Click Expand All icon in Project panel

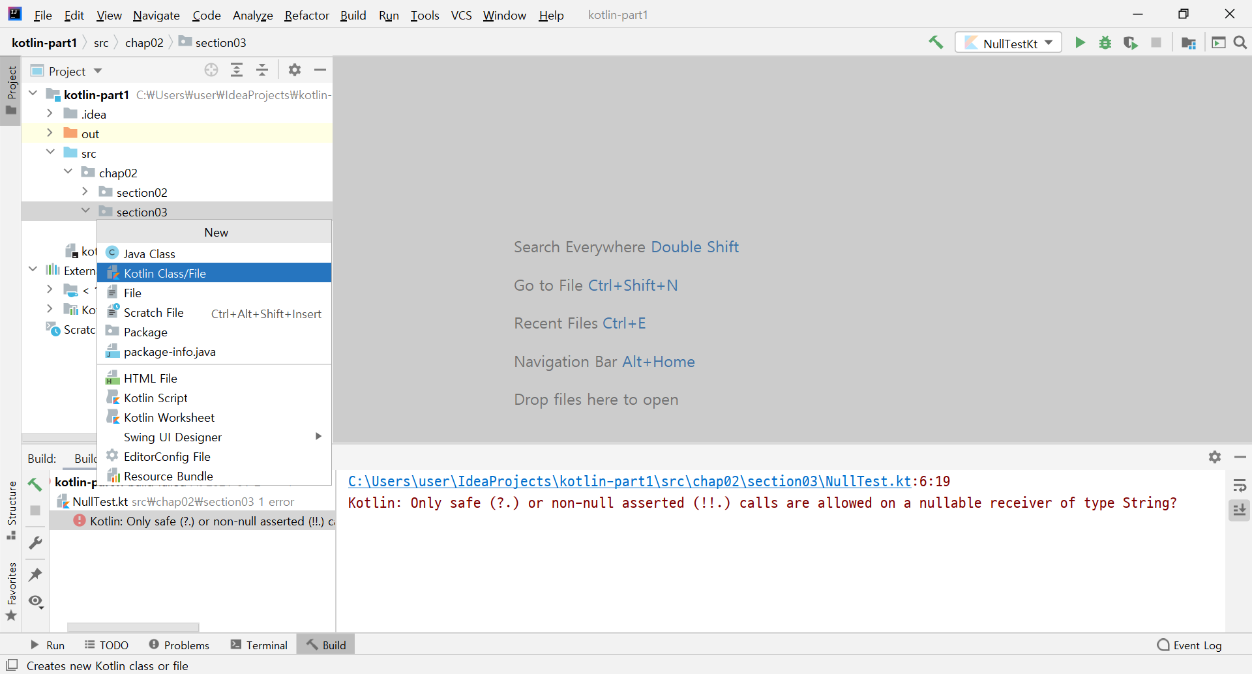point(237,70)
